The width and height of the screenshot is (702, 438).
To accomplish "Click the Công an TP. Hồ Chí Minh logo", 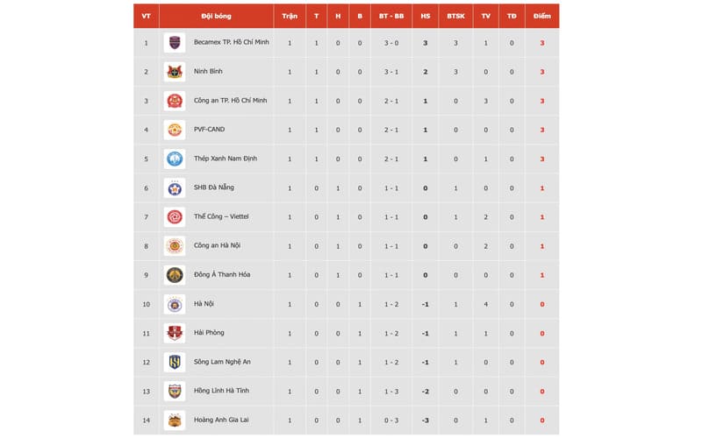I will (175, 101).
